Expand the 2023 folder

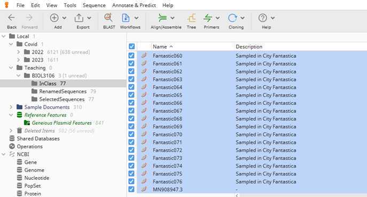coord(19,60)
